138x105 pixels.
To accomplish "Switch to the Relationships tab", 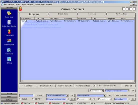I will click(x=121, y=14).
